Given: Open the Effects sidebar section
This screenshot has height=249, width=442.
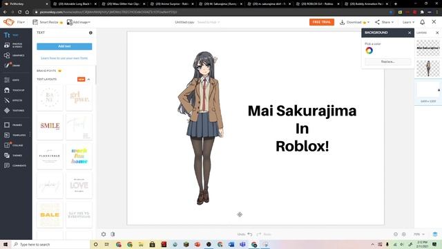Looking at the screenshot, I should tap(13, 100).
